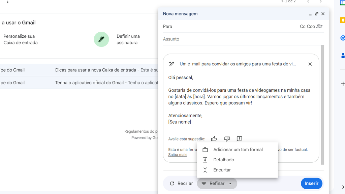Viewport: 345px width, 194px height.
Task: Open Google Calendar side panel icon
Action: [x=343, y=3]
